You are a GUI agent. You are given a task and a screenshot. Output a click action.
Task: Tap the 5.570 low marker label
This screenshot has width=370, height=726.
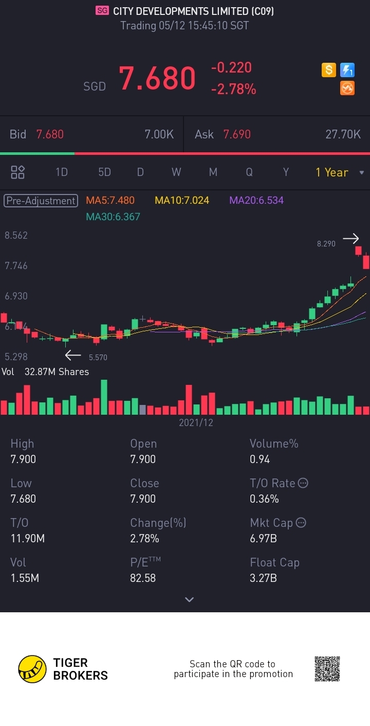(x=98, y=357)
